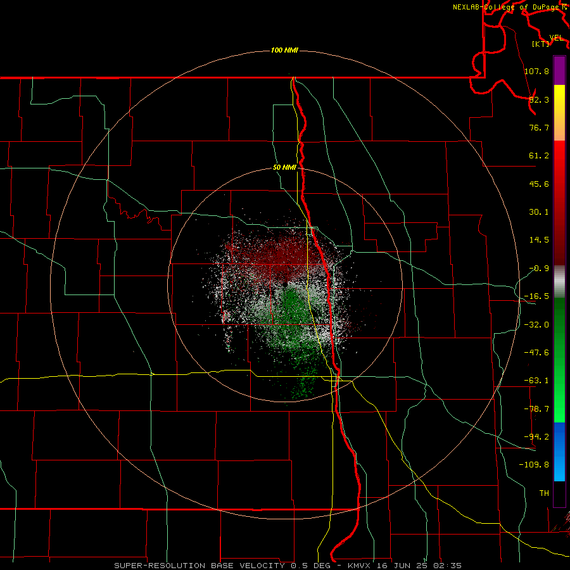The width and height of the screenshot is (570, 570).
Task: Click the -109.8 scale value
Action: (534, 465)
